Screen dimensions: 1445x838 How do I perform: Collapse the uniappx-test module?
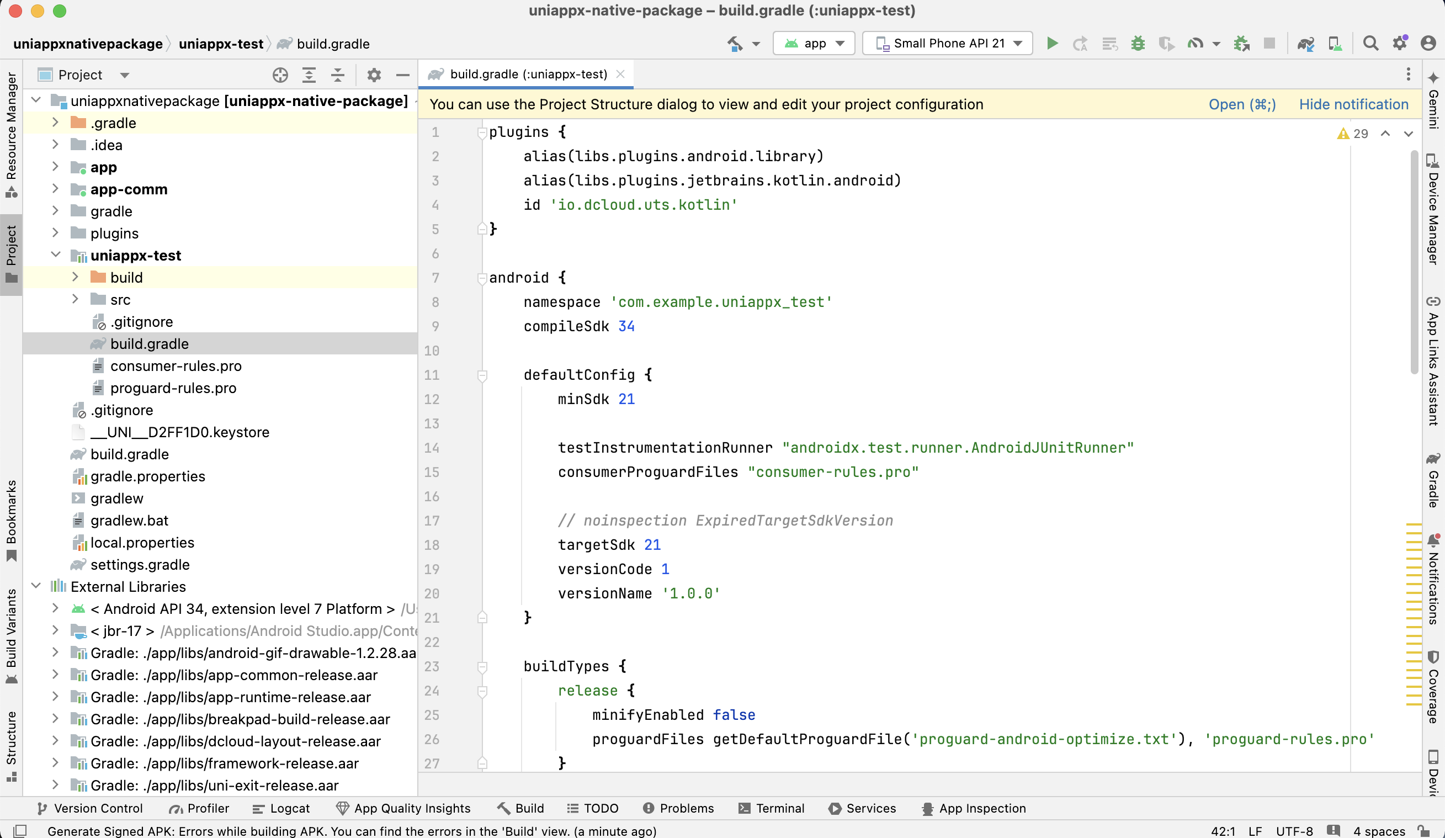coord(55,255)
